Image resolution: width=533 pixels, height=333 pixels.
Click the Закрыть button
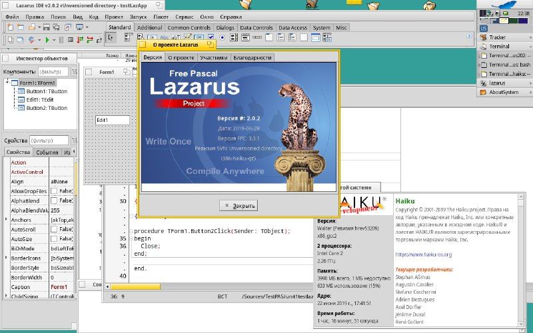click(239, 206)
